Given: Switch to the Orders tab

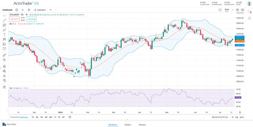Looking at the screenshot, I should pos(128,125).
